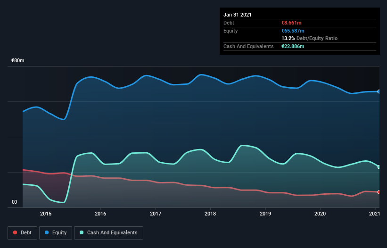
Task: Toggle the Cash And Equivalents legend button
Action: coord(108,233)
